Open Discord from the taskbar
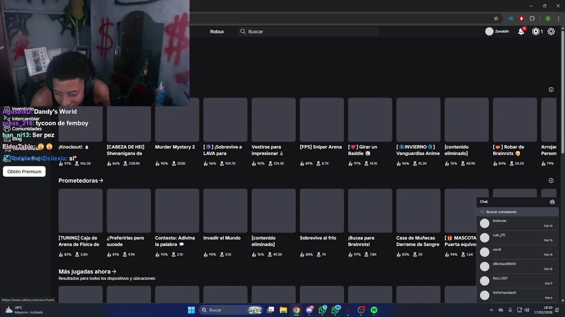Image resolution: width=565 pixels, height=317 pixels. pyautogui.click(x=309, y=310)
